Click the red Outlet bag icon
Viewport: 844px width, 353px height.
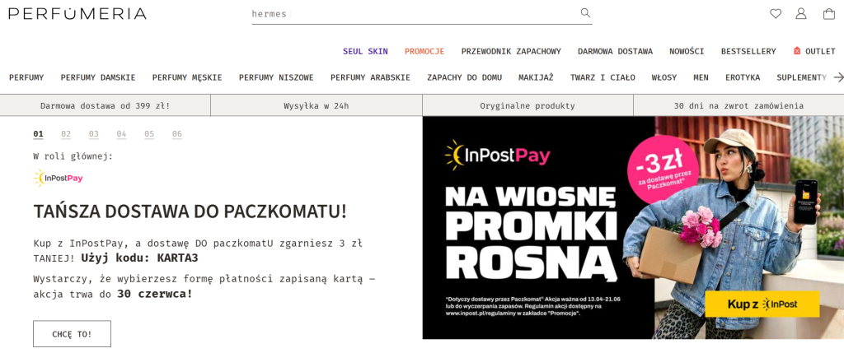coord(797,51)
